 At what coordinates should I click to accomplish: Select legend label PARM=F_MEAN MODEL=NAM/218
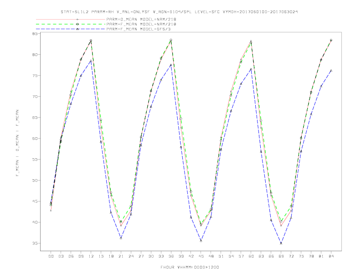coord(141,24)
